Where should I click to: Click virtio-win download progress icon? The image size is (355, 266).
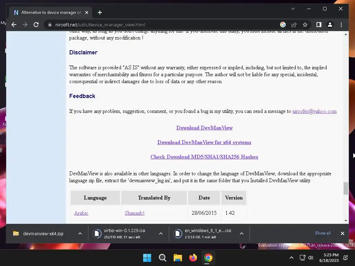pyautogui.click(x=97, y=234)
